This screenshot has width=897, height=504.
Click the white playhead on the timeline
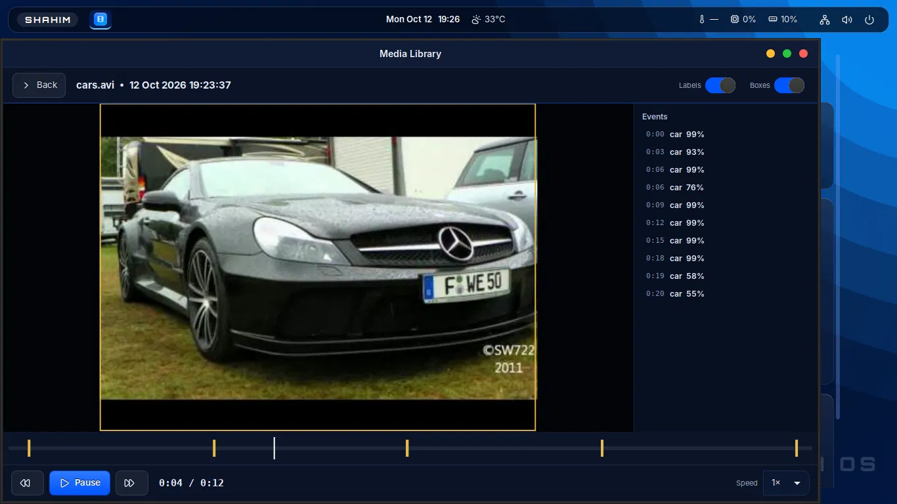(x=274, y=448)
